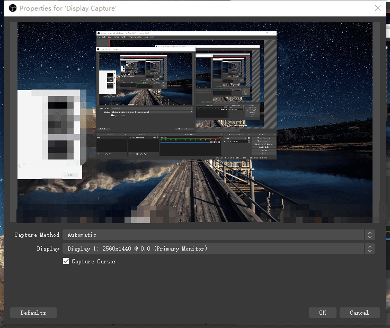The height and width of the screenshot is (328, 390).
Task: Confirm the properties with OK
Action: click(x=322, y=313)
